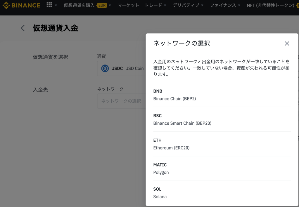Expand the 仮想通貨を購入 dropdown
Screen dimensions: 299x207
click(x=110, y=5)
